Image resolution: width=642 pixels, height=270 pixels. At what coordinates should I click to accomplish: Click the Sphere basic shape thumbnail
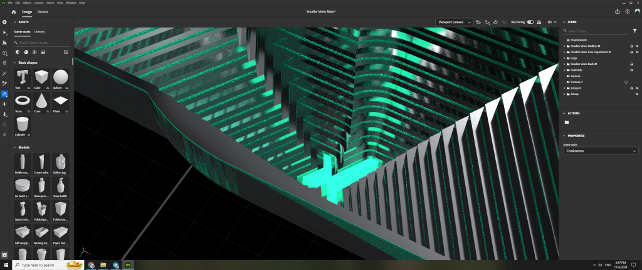click(60, 79)
